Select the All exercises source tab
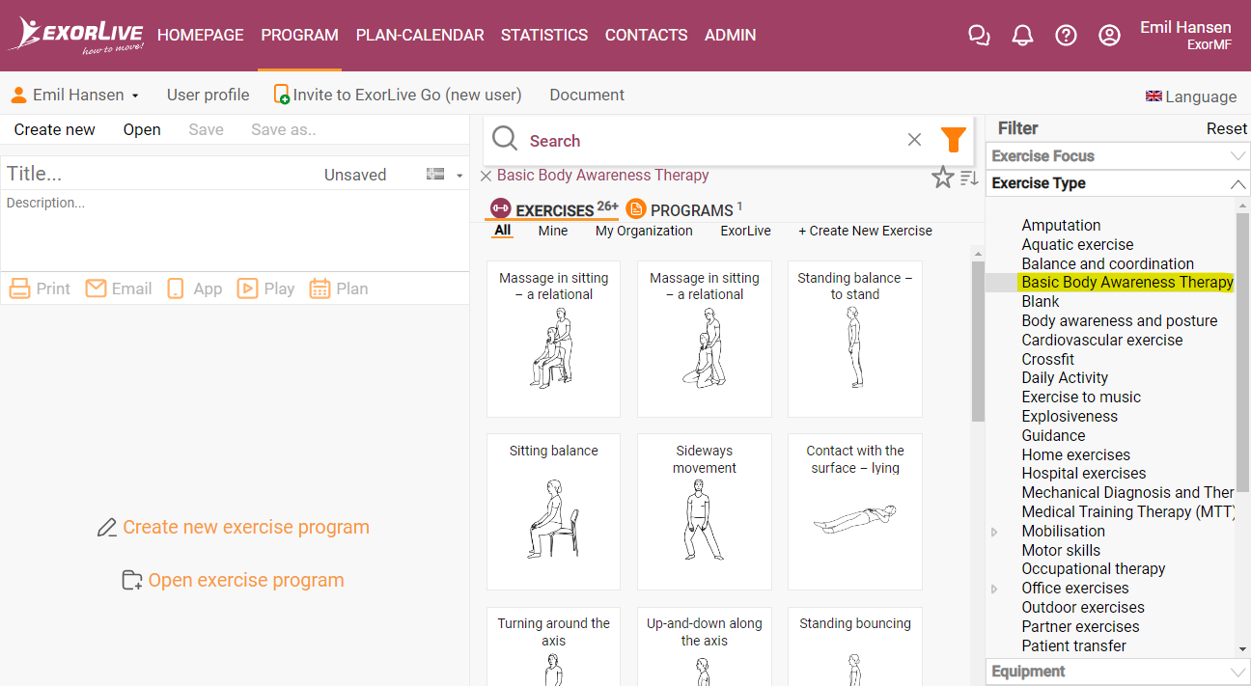The height and width of the screenshot is (686, 1251). pyautogui.click(x=503, y=231)
